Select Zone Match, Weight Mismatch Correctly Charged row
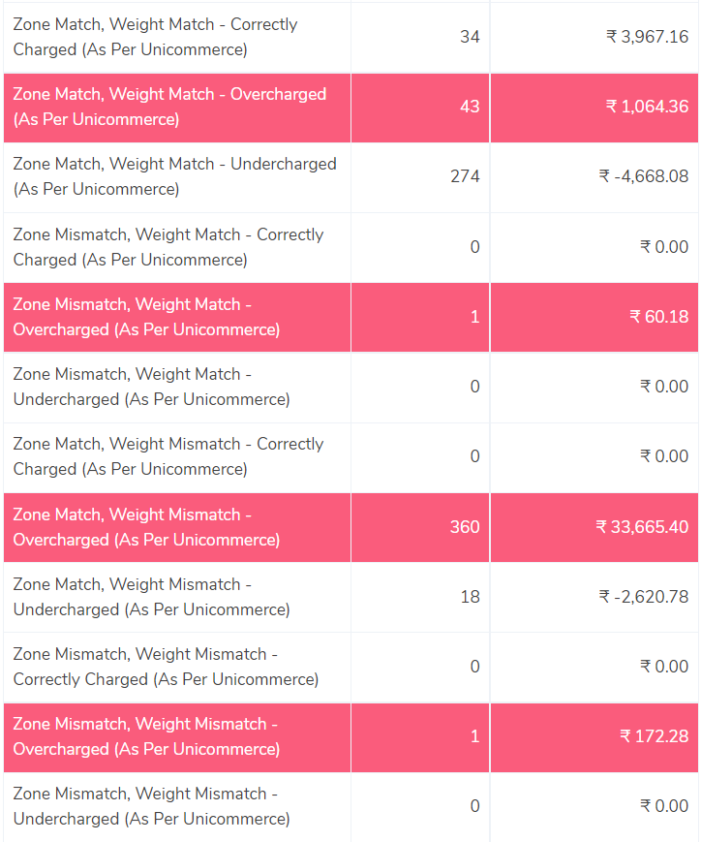The width and height of the screenshot is (701, 842). click(350, 457)
